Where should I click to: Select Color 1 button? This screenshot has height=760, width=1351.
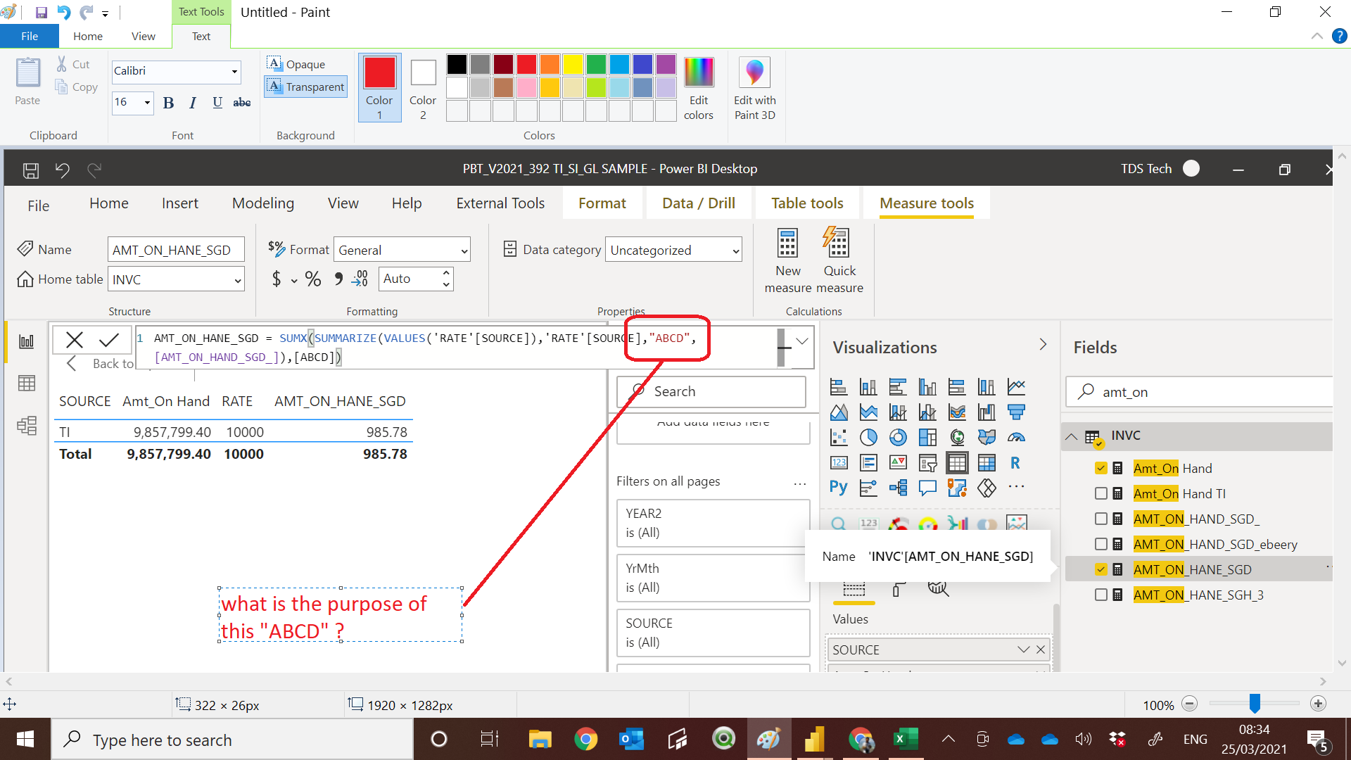379,87
